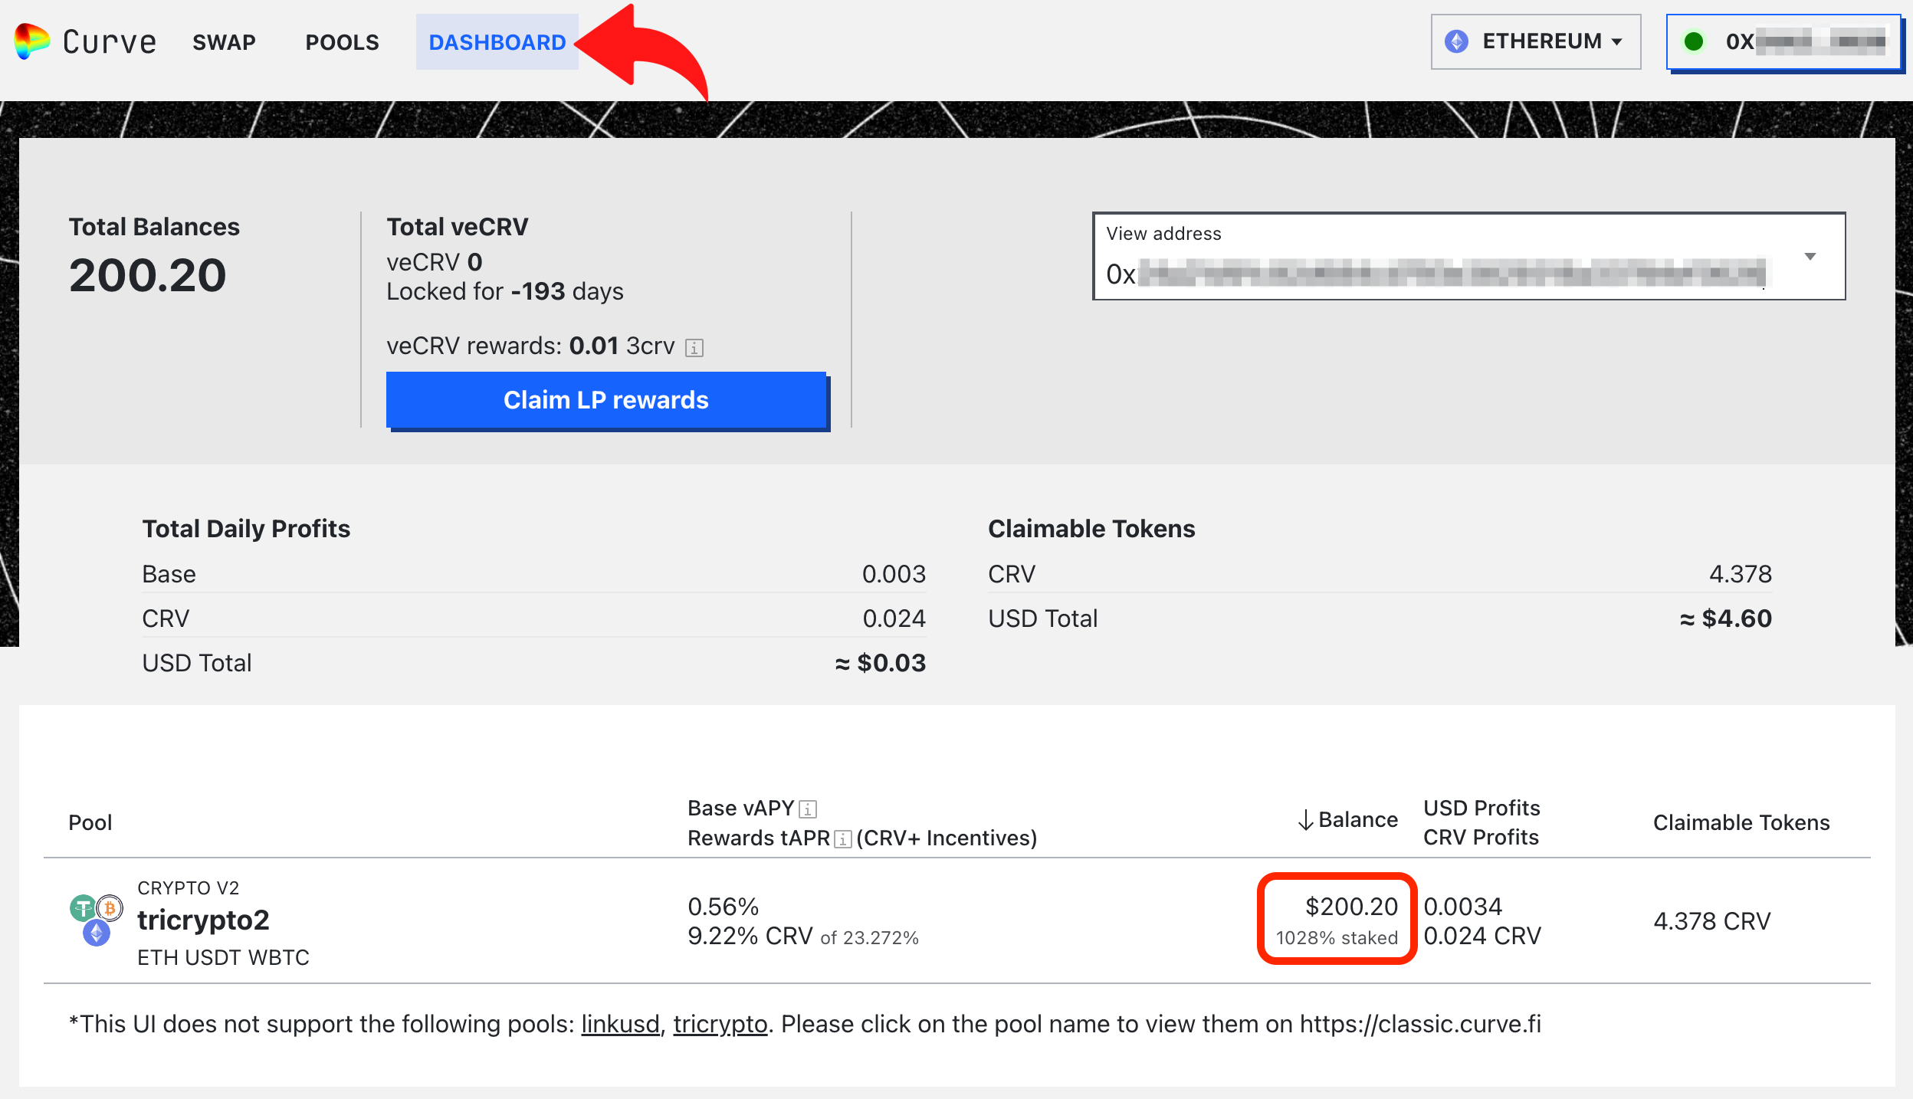Sort by Balance arrow icon
Screen dimensions: 1913x1099
pyautogui.click(x=1305, y=820)
